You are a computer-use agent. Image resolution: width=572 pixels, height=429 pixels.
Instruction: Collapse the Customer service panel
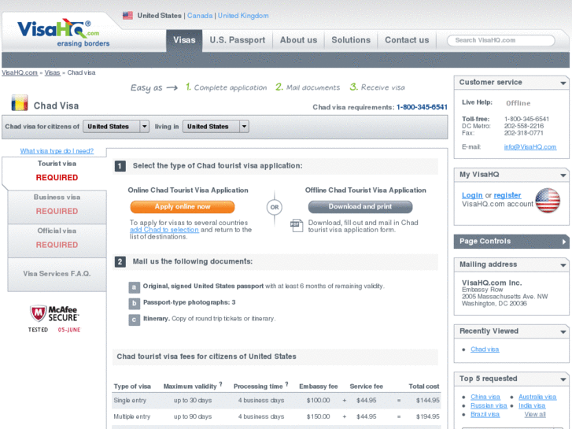click(563, 83)
